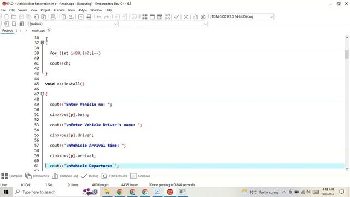This screenshot has height=197, width=350.
Task: Click the Debug checkmark toolbar icon
Action: (x=177, y=17)
